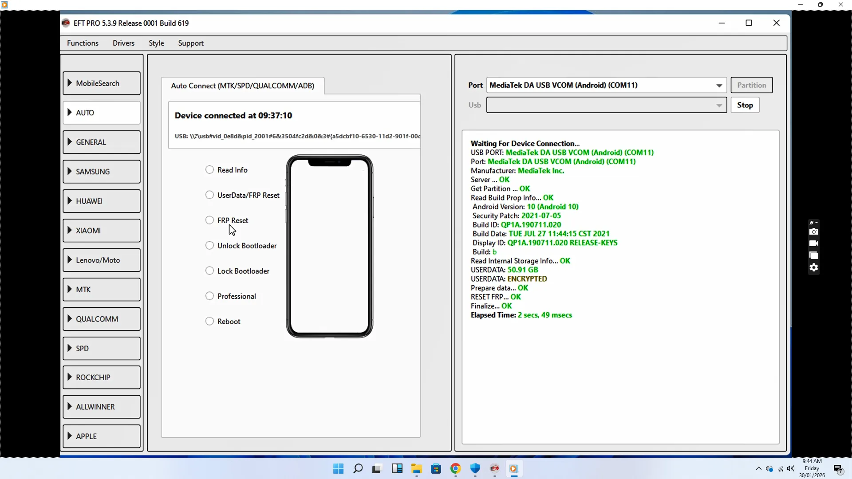
Task: Choose the Unlock Bootloader radio button
Action: pos(209,246)
